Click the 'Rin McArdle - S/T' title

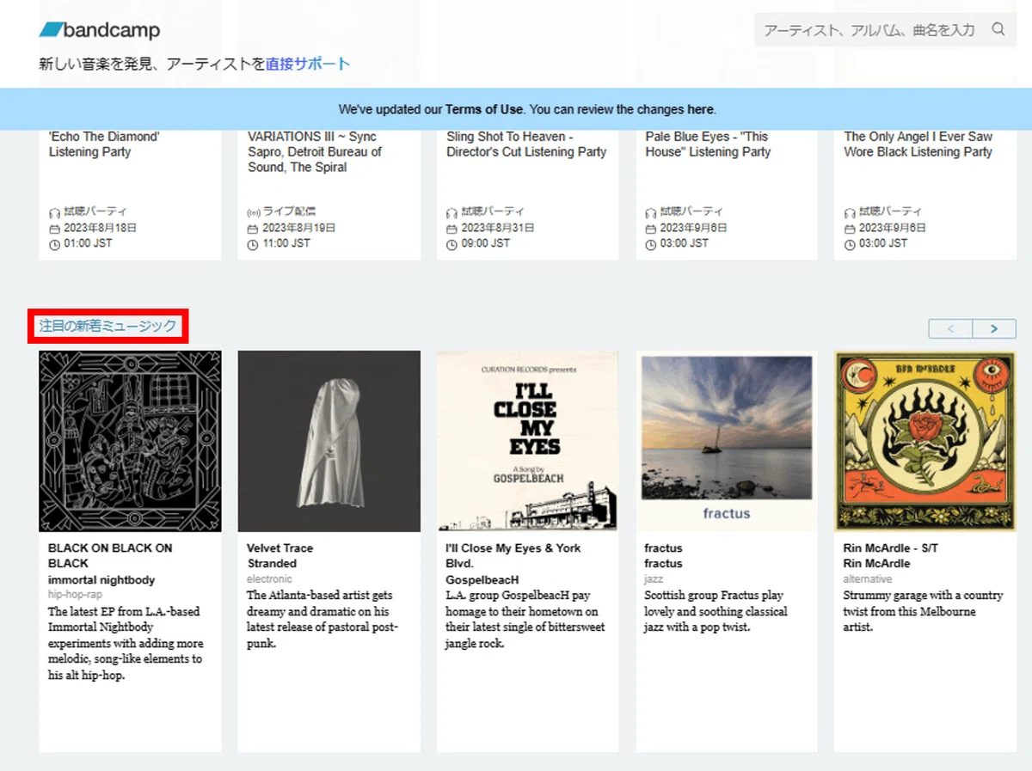pyautogui.click(x=891, y=548)
